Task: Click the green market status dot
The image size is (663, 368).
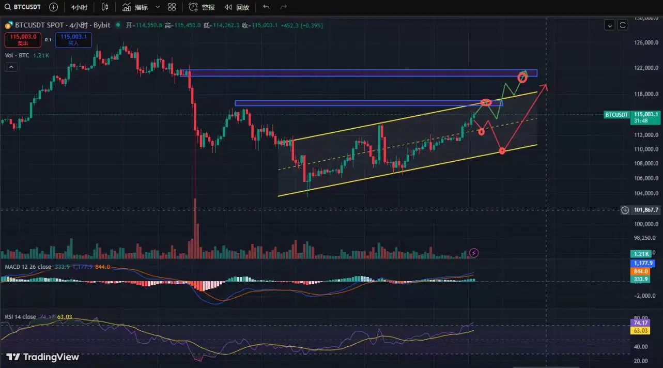Action: tap(118, 25)
